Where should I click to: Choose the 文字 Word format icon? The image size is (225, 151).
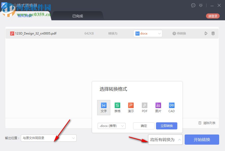point(104,108)
